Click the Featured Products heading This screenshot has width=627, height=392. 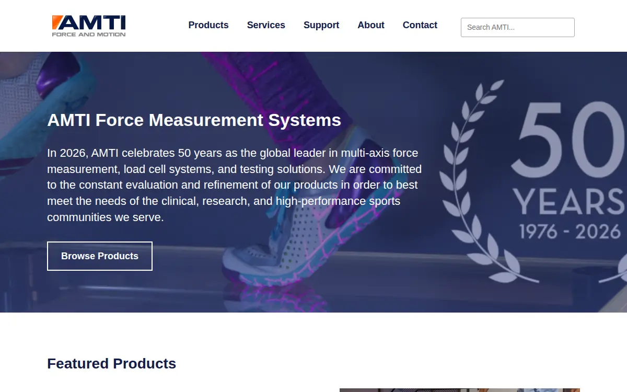pos(112,363)
